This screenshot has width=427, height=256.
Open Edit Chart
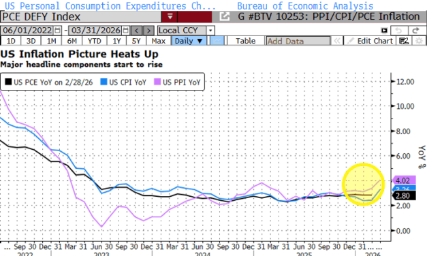[x=370, y=41]
